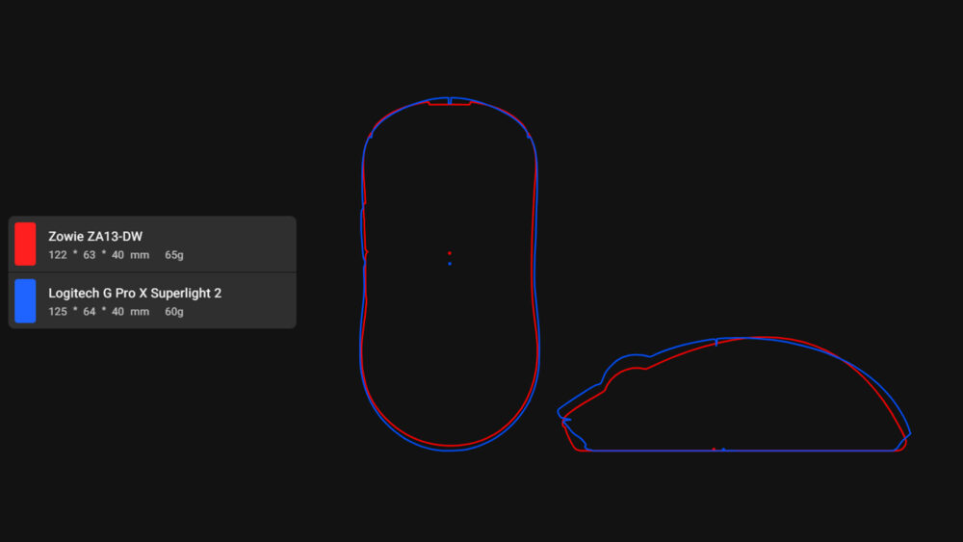Screen dimensions: 963x542
Task: Click the 125 * 64 * 40 mm dimensions
Action: point(99,312)
